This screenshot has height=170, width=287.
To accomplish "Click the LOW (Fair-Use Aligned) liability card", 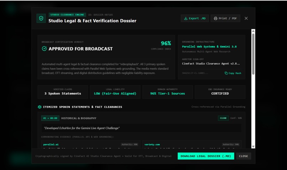I will [115, 92].
